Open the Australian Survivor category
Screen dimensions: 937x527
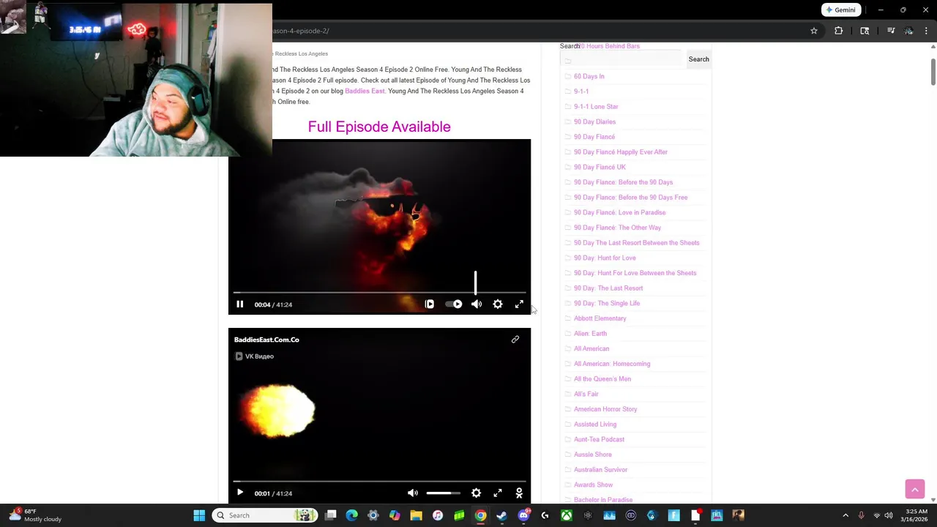pyautogui.click(x=600, y=470)
